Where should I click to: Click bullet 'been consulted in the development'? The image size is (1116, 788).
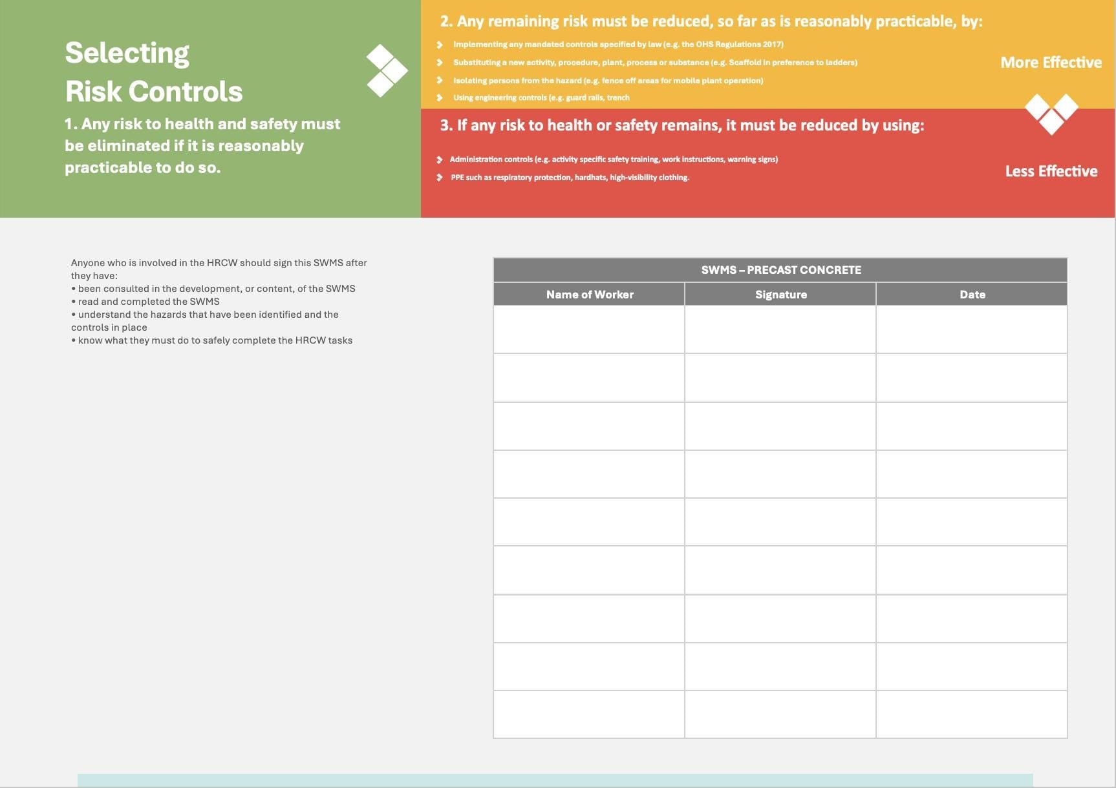coord(213,289)
